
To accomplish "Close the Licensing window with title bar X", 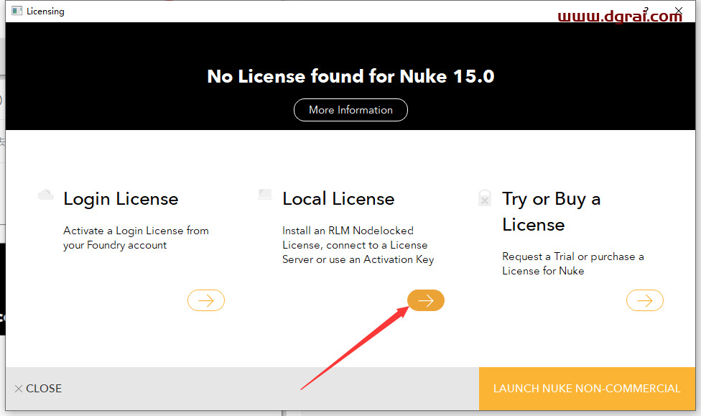I will (679, 10).
